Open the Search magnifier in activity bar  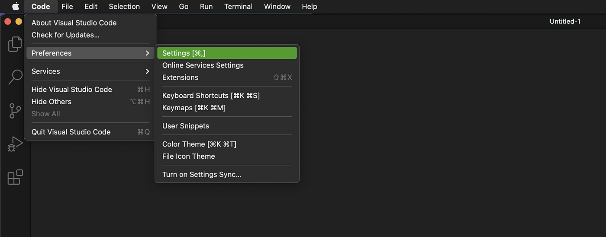coord(15,77)
